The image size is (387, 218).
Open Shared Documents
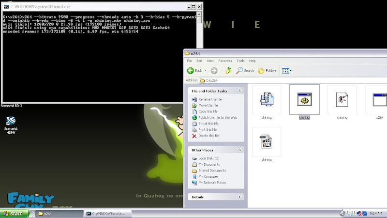coord(212,171)
